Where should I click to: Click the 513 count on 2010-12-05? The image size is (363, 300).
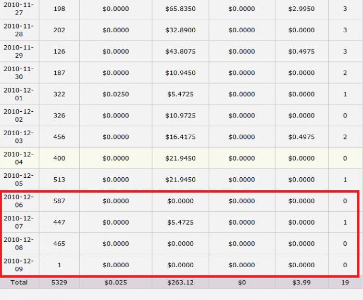pos(59,179)
